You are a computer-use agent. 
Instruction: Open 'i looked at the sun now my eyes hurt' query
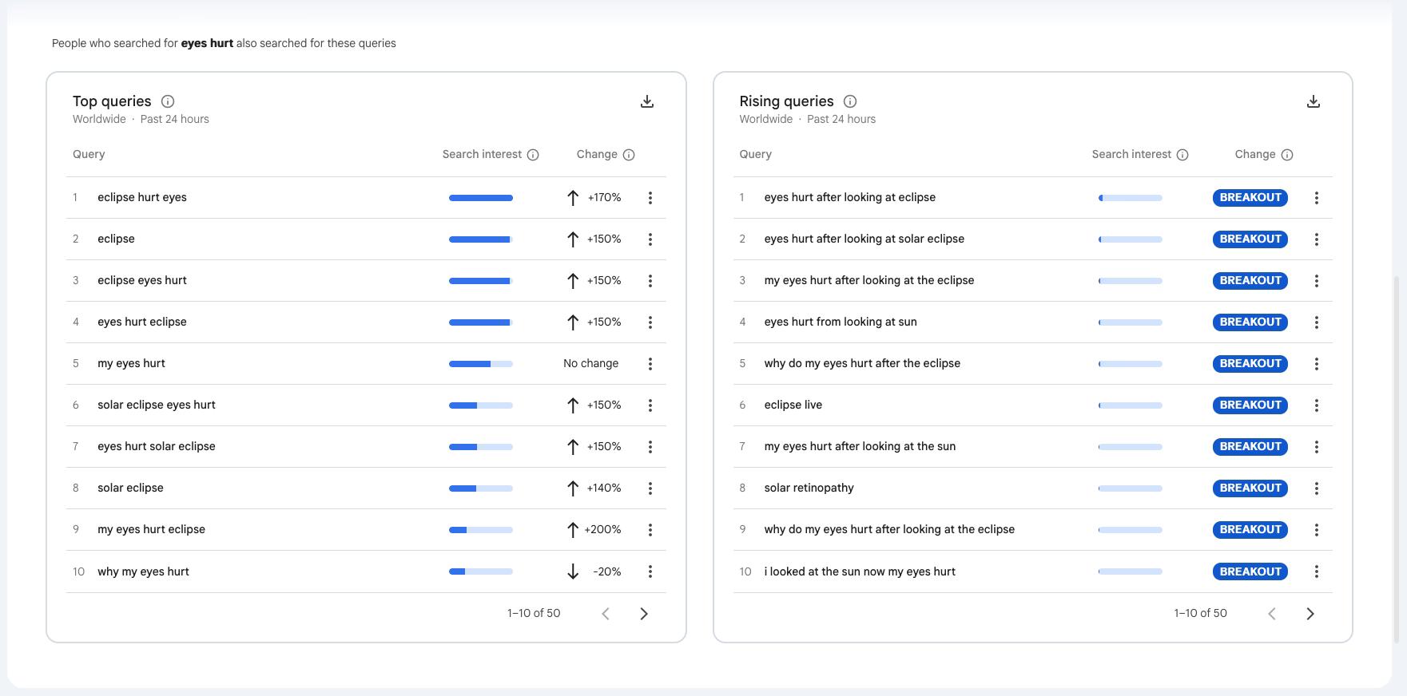click(860, 571)
